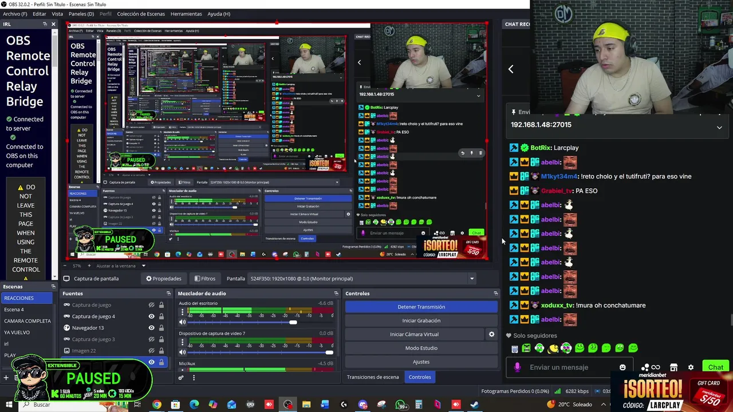Toggle visibility of selected highlighted source row
This screenshot has height=412, width=733.
tap(151, 362)
